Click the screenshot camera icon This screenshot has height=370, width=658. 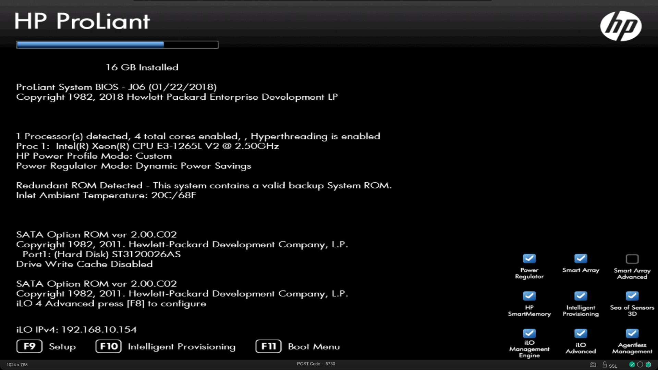pyautogui.click(x=593, y=365)
